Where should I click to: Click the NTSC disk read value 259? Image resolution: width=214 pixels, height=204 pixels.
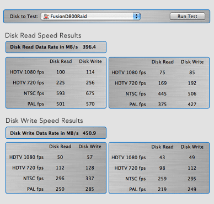tap(162, 179)
